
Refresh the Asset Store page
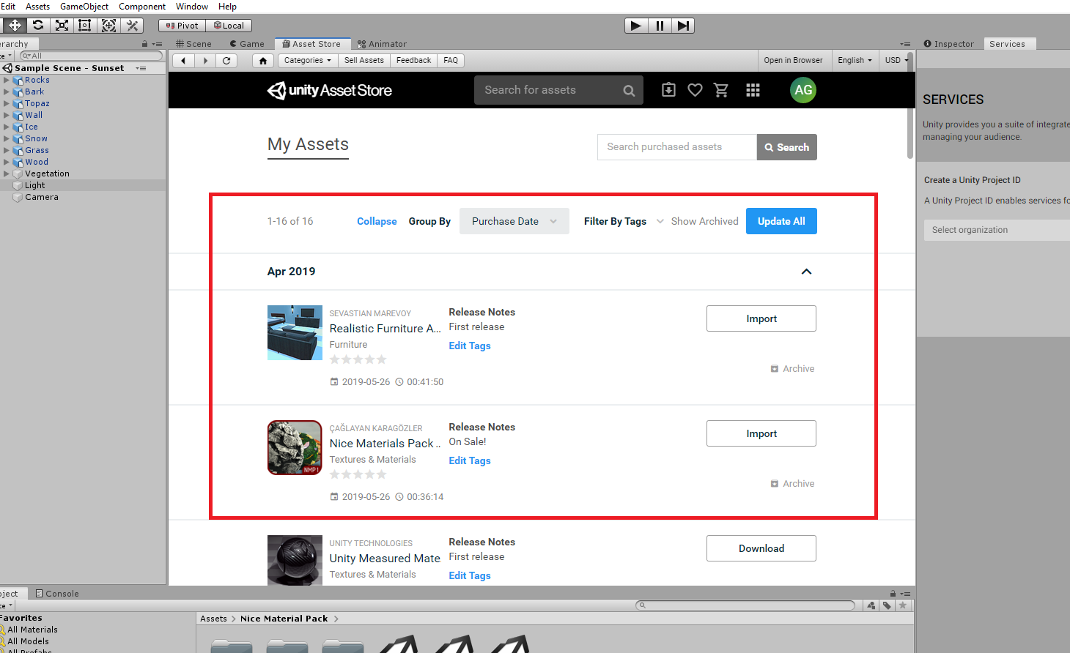227,61
